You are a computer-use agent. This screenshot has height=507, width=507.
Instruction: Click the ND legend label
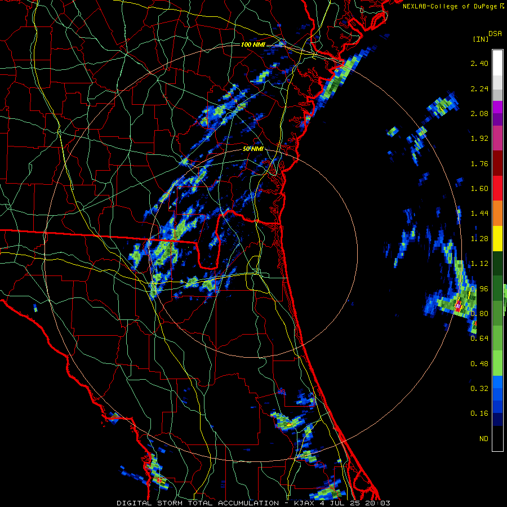(484, 439)
